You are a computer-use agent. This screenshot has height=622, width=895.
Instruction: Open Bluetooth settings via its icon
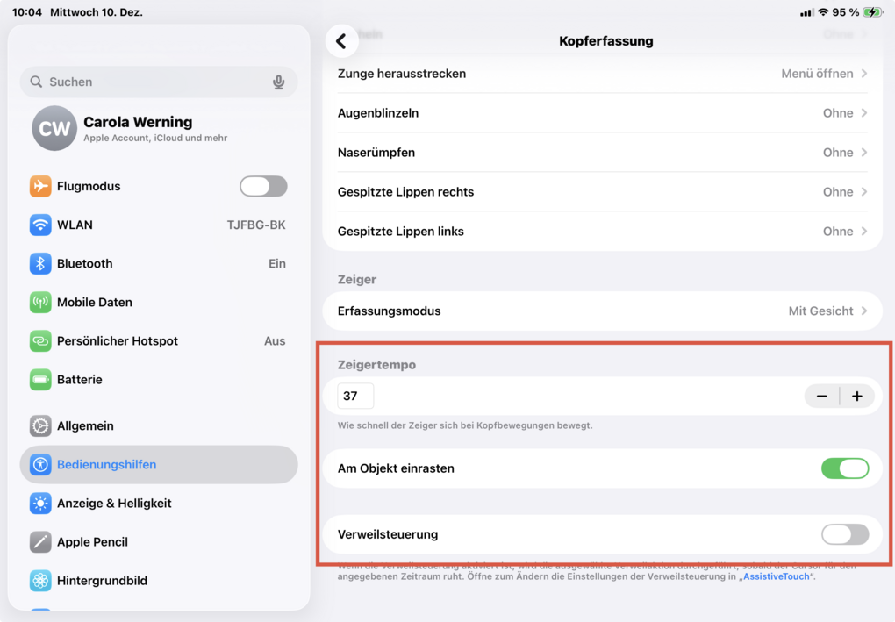point(40,263)
